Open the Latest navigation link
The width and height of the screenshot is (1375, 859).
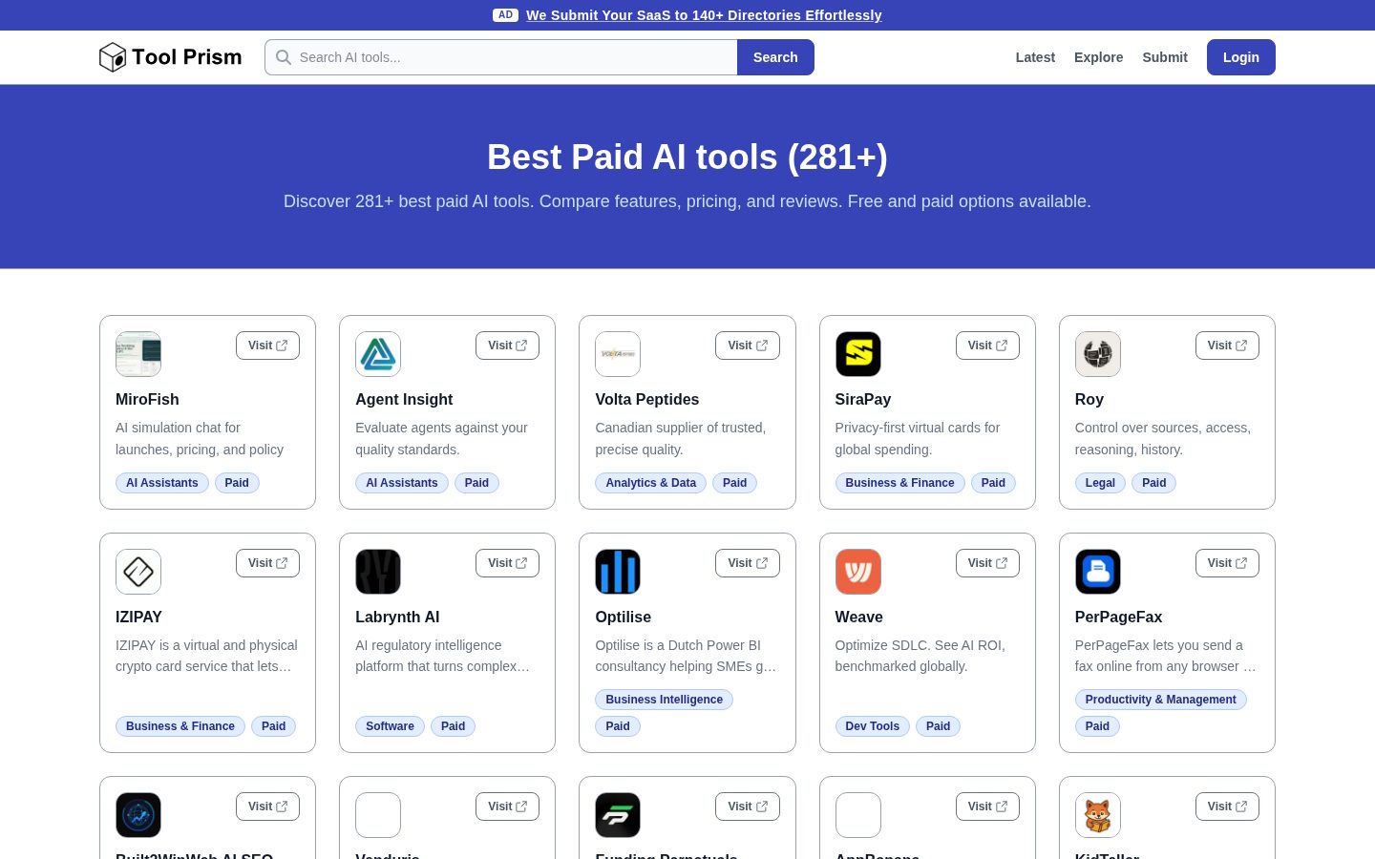1035,57
